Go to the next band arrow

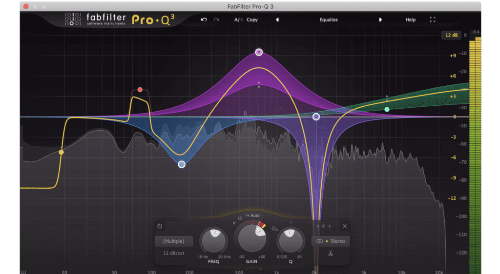tap(330, 226)
